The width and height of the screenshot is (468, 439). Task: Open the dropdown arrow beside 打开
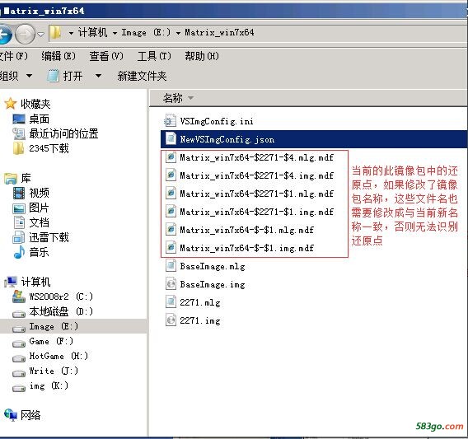(x=98, y=76)
